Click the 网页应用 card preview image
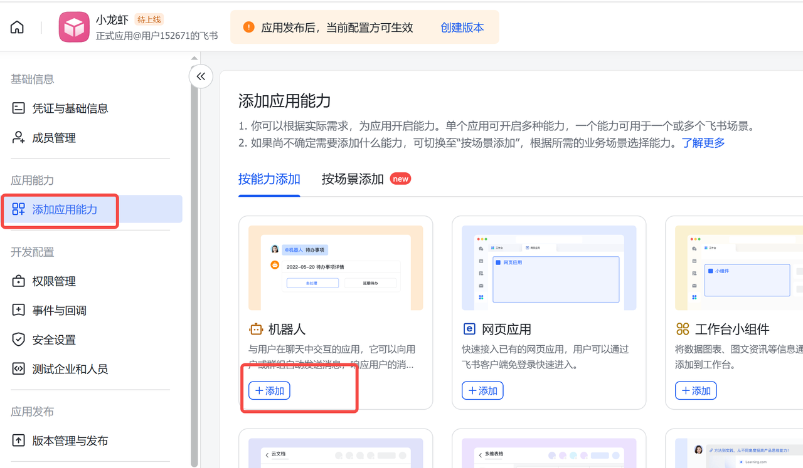The width and height of the screenshot is (803, 468). [x=549, y=268]
